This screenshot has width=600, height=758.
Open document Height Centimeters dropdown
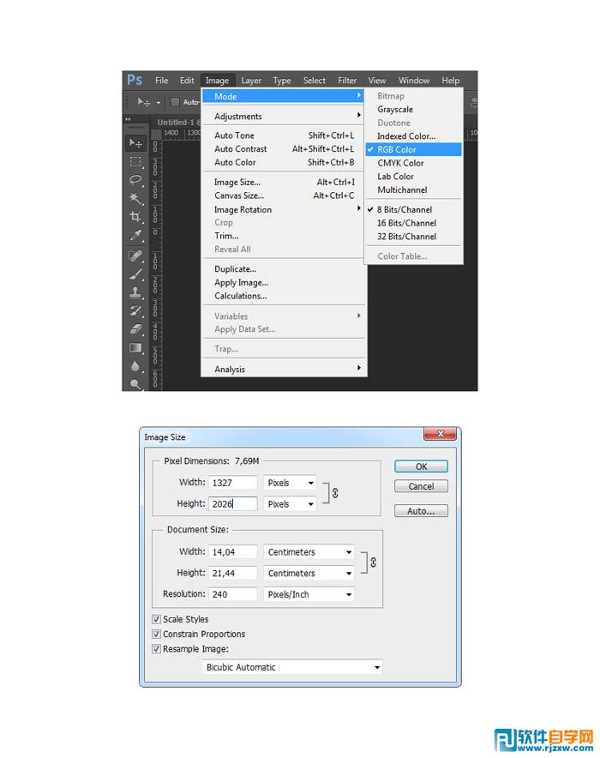tap(309, 574)
